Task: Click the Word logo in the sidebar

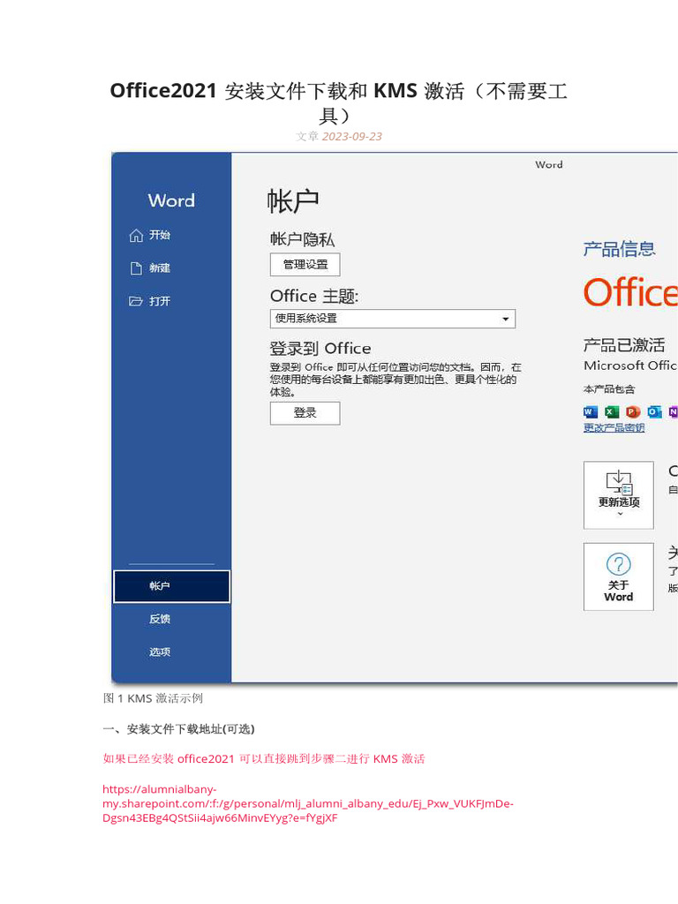Action: tap(171, 200)
